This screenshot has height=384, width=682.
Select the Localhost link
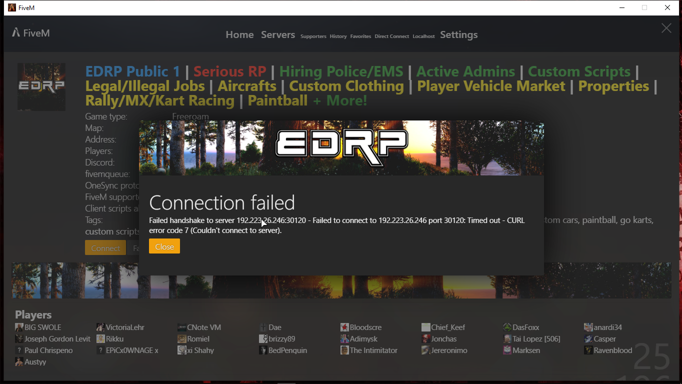point(423,36)
